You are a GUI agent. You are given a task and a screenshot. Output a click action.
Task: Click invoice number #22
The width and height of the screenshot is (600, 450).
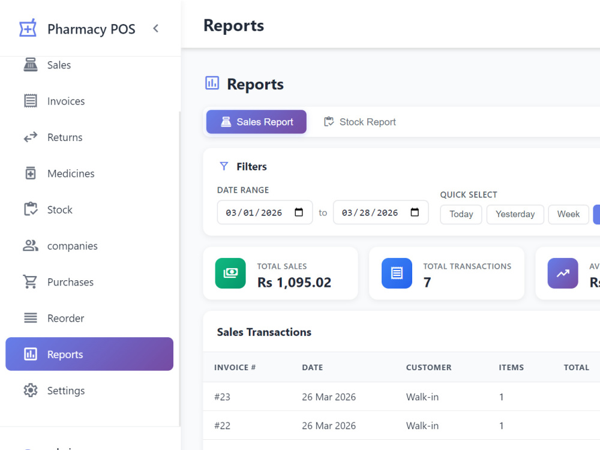[x=223, y=425]
